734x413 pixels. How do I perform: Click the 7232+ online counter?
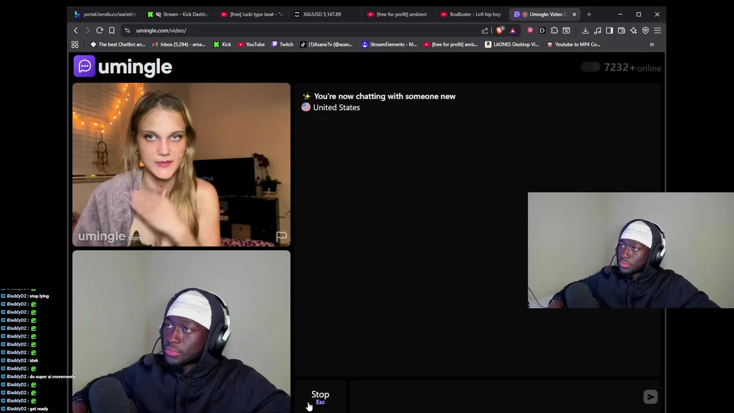point(632,68)
